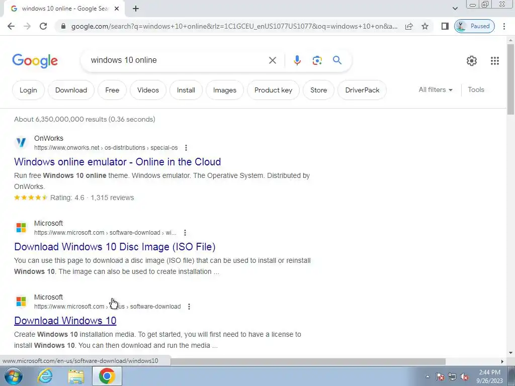515x386 pixels.
Task: Open Windows online emulator result link
Action: point(117,162)
